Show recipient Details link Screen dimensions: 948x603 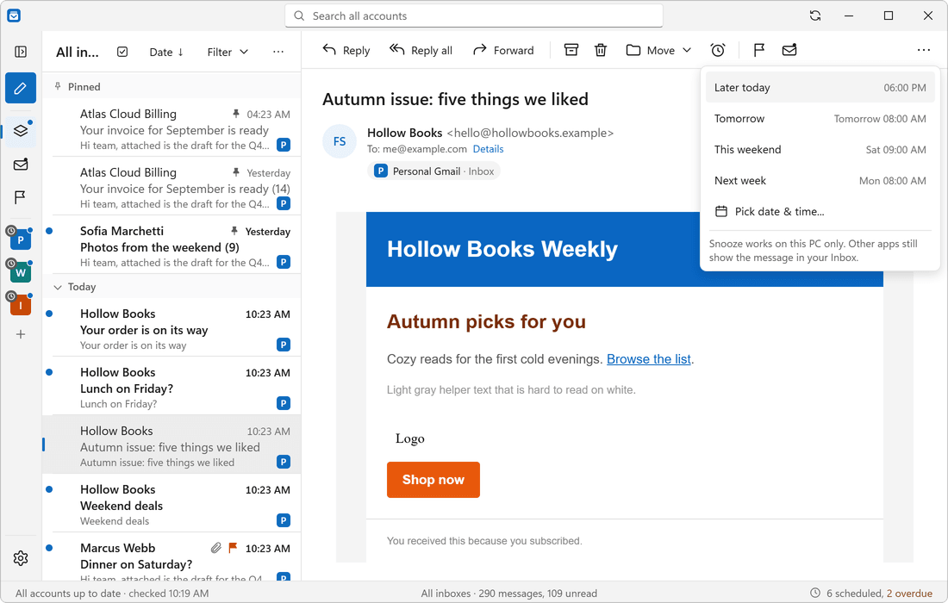[488, 149]
